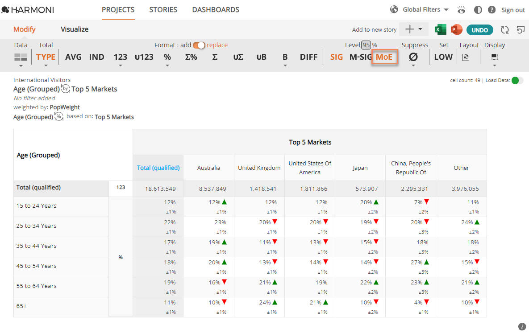The width and height of the screenshot is (529, 333).
Task: Open the Data grid layout icon
Action: [x=21, y=58]
